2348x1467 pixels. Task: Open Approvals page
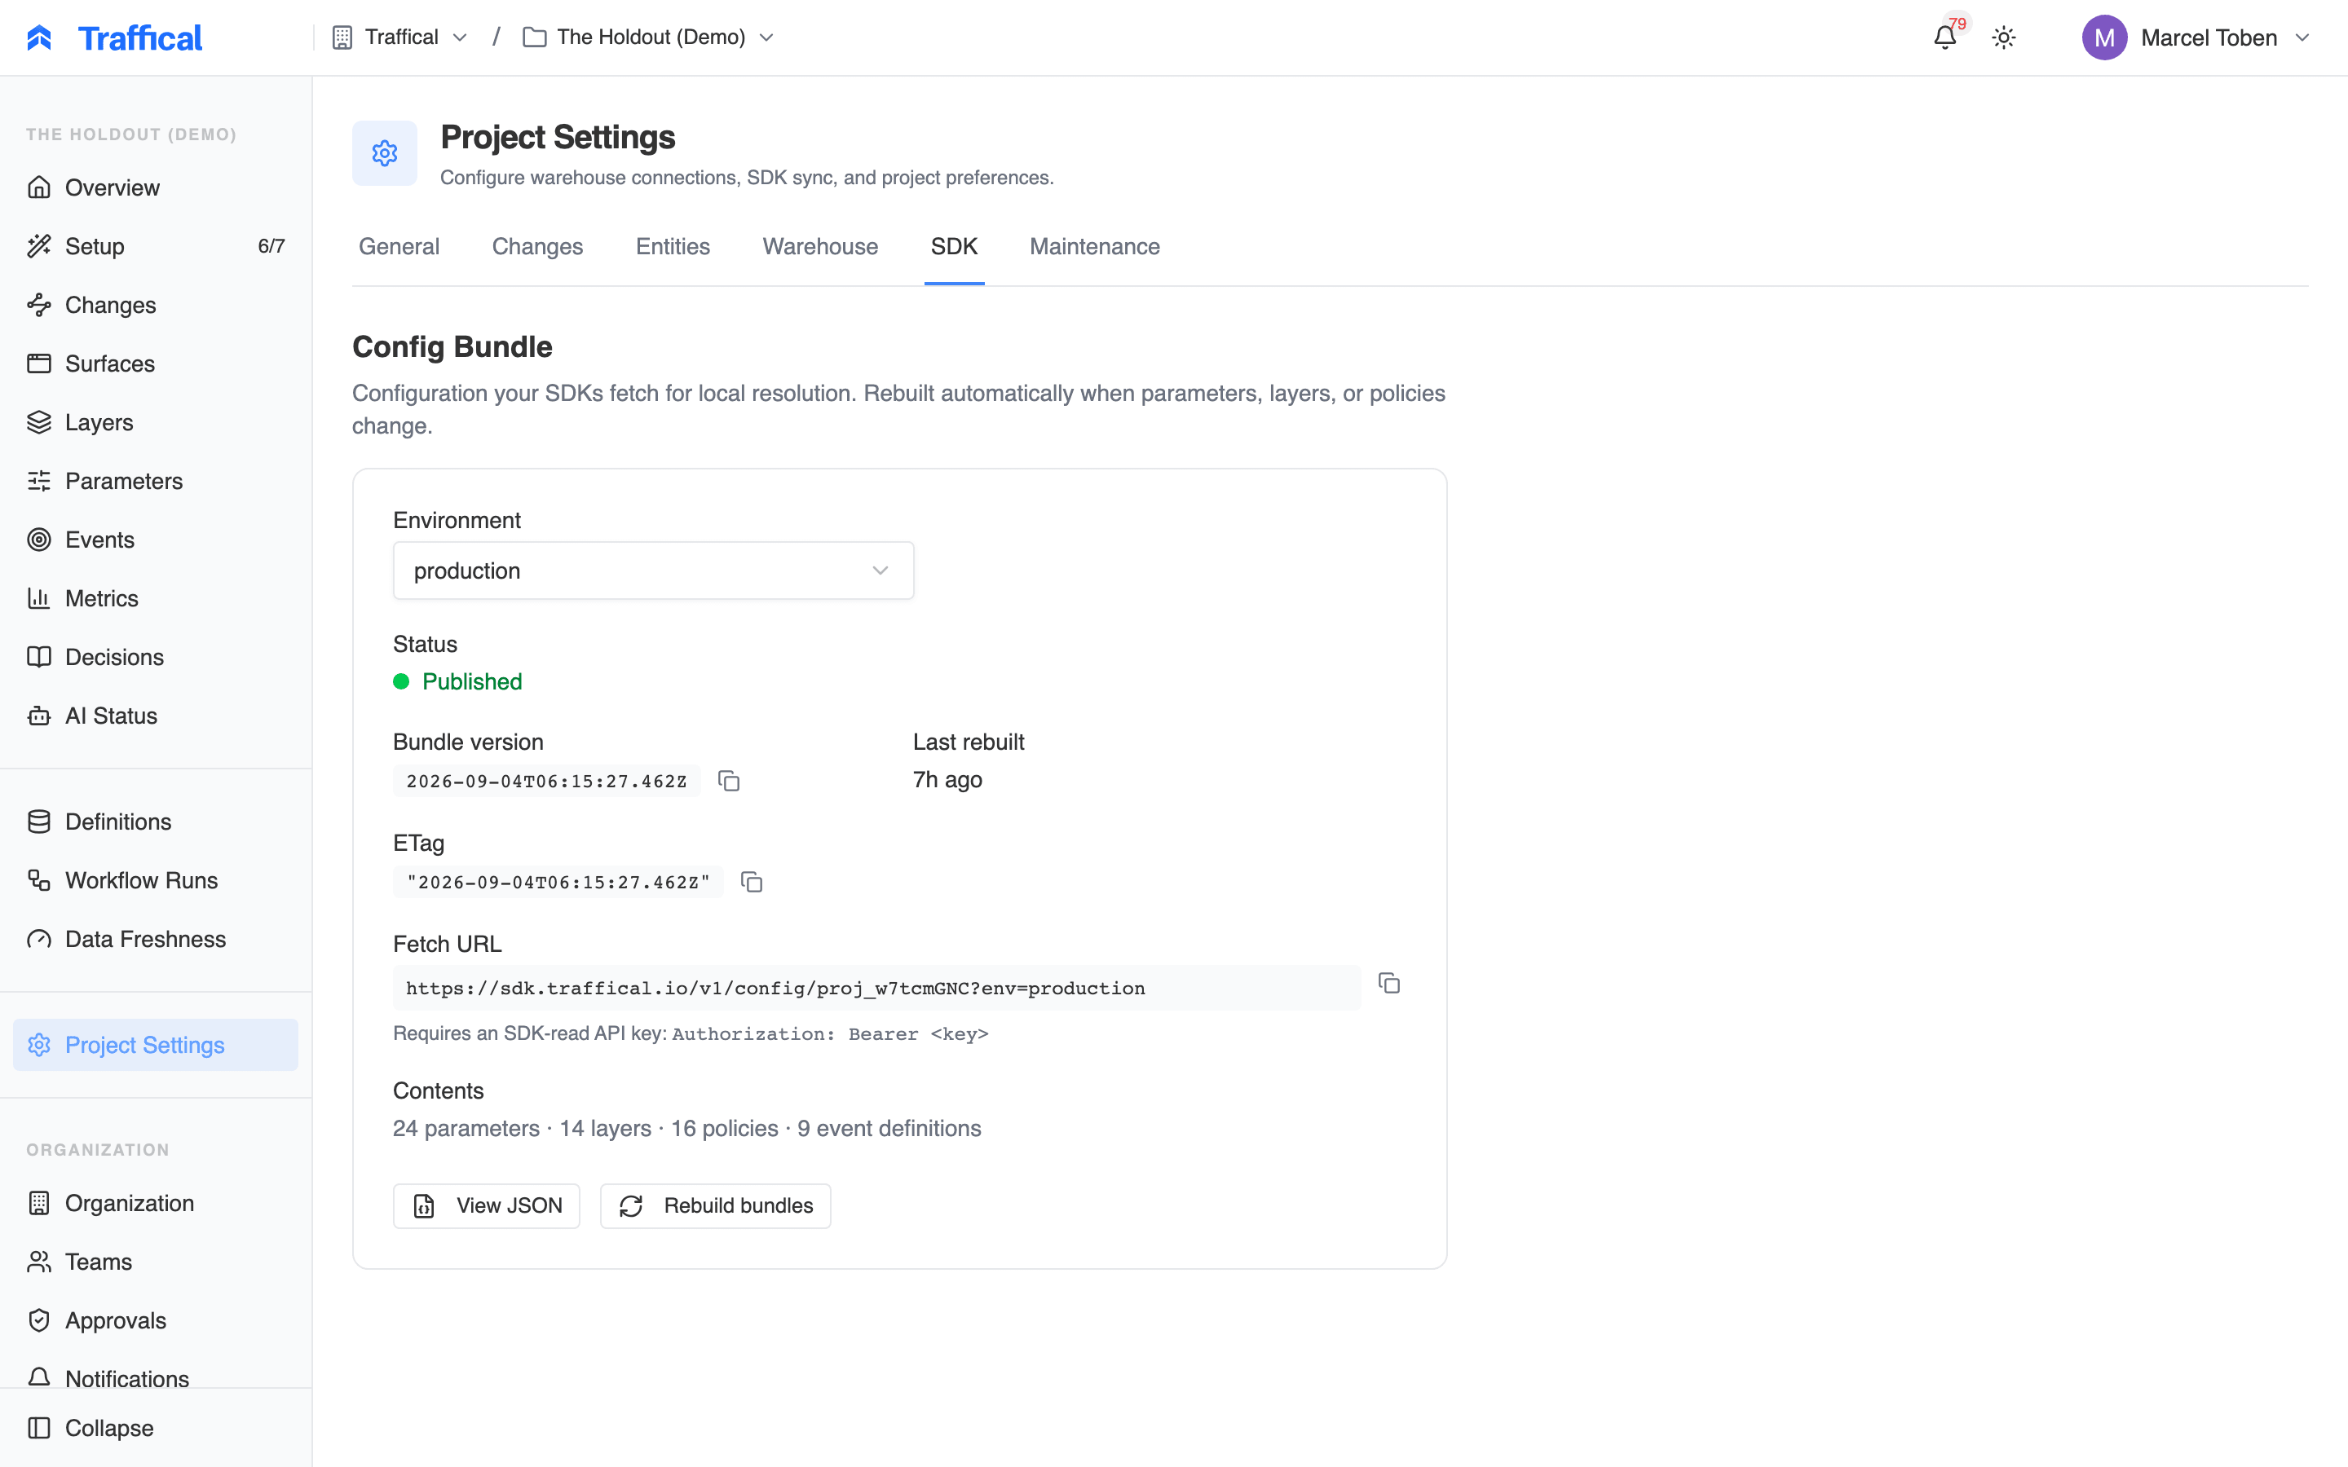[157, 1320]
